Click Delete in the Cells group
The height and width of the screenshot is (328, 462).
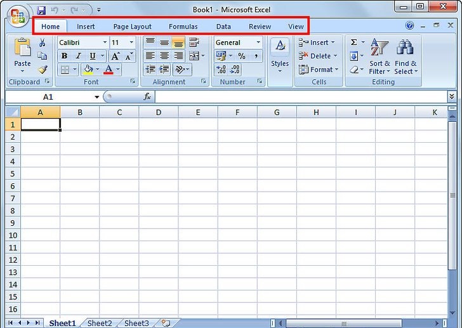pyautogui.click(x=318, y=56)
